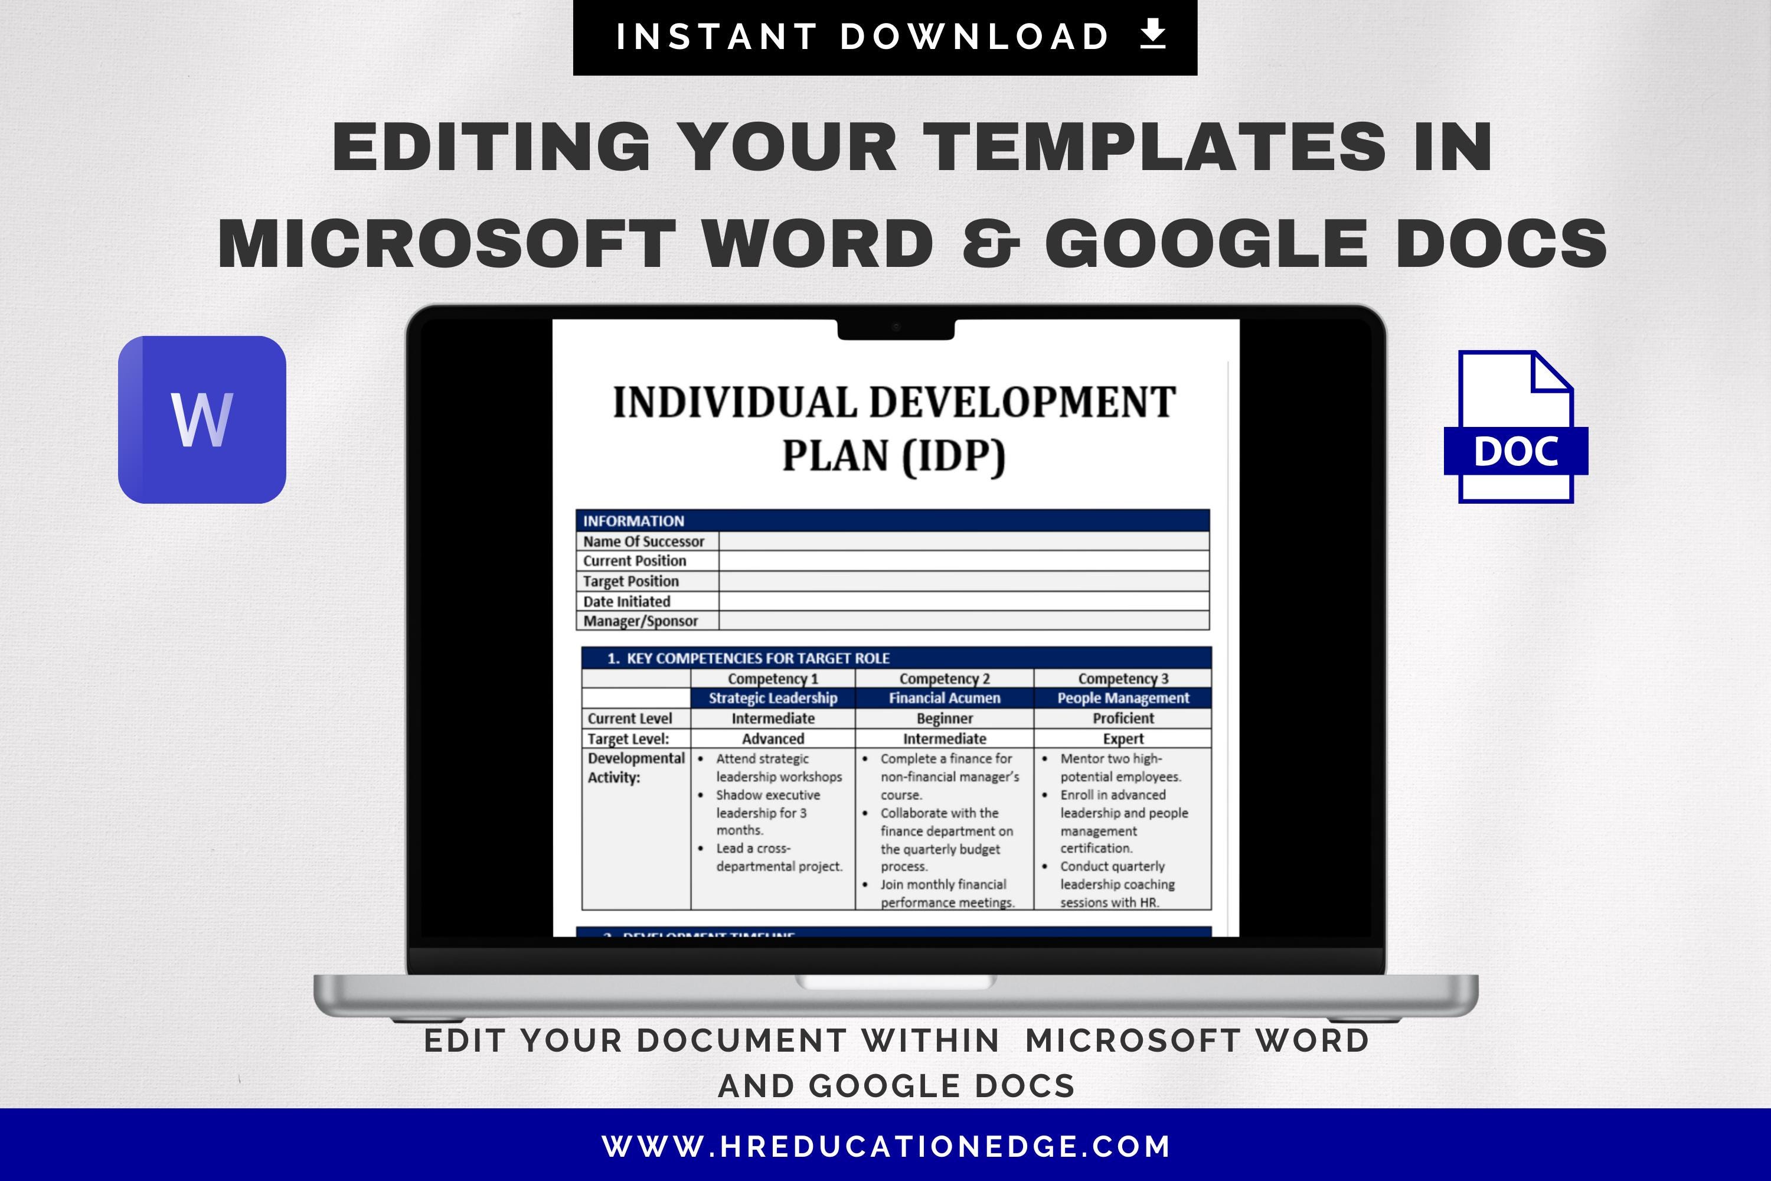Viewport: 1771px width, 1181px height.
Task: Click the Proficient current level cell
Action: [1123, 719]
